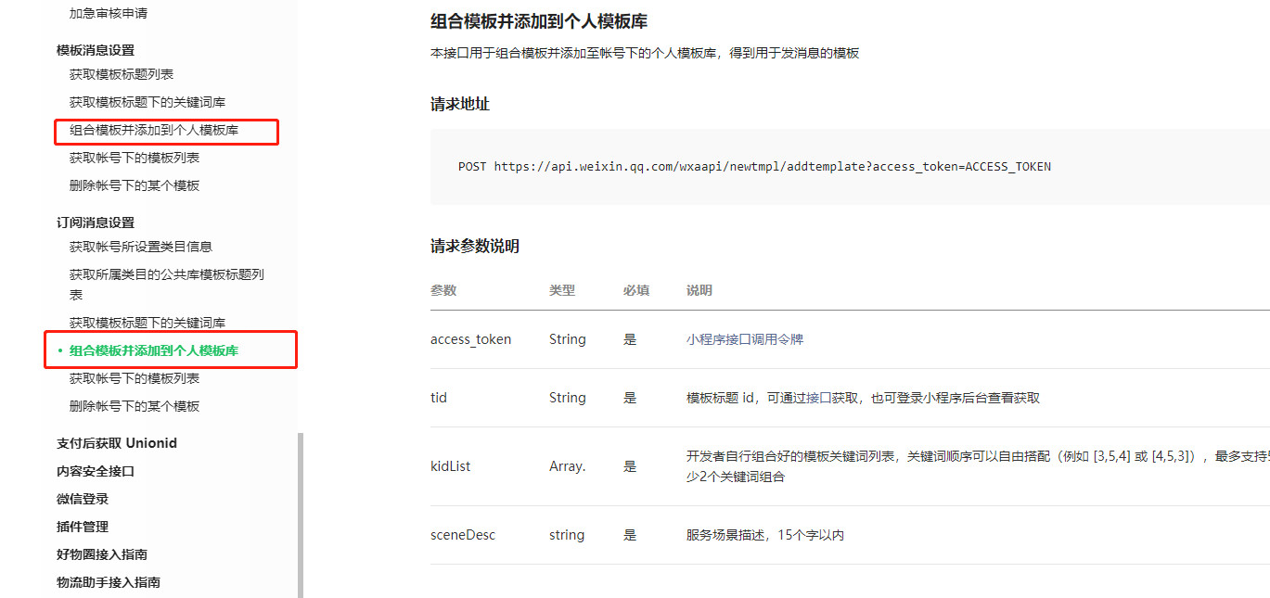Screen dimensions: 1270x598
Task: Open 删除帐号下的某个模板 under 订阅消息设置
Action: pos(135,406)
